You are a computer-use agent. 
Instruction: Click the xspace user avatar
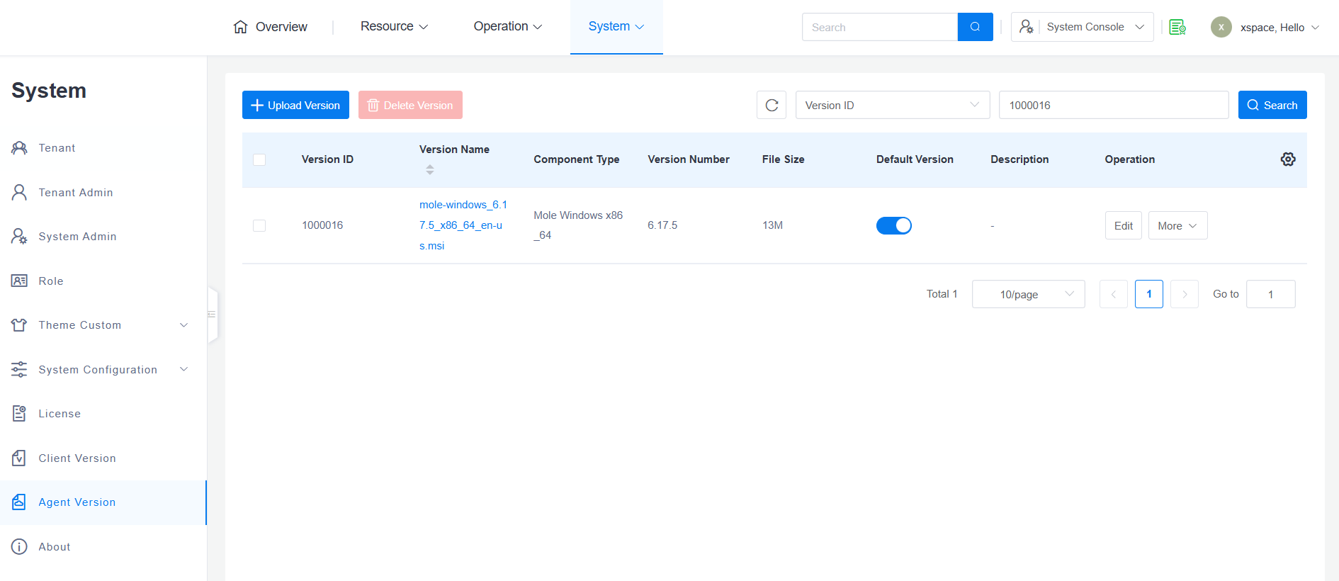(x=1221, y=28)
